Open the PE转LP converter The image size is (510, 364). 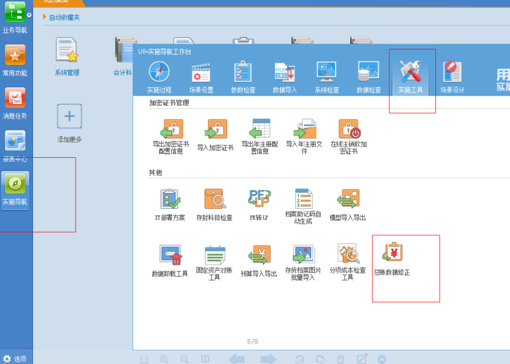pos(259,199)
